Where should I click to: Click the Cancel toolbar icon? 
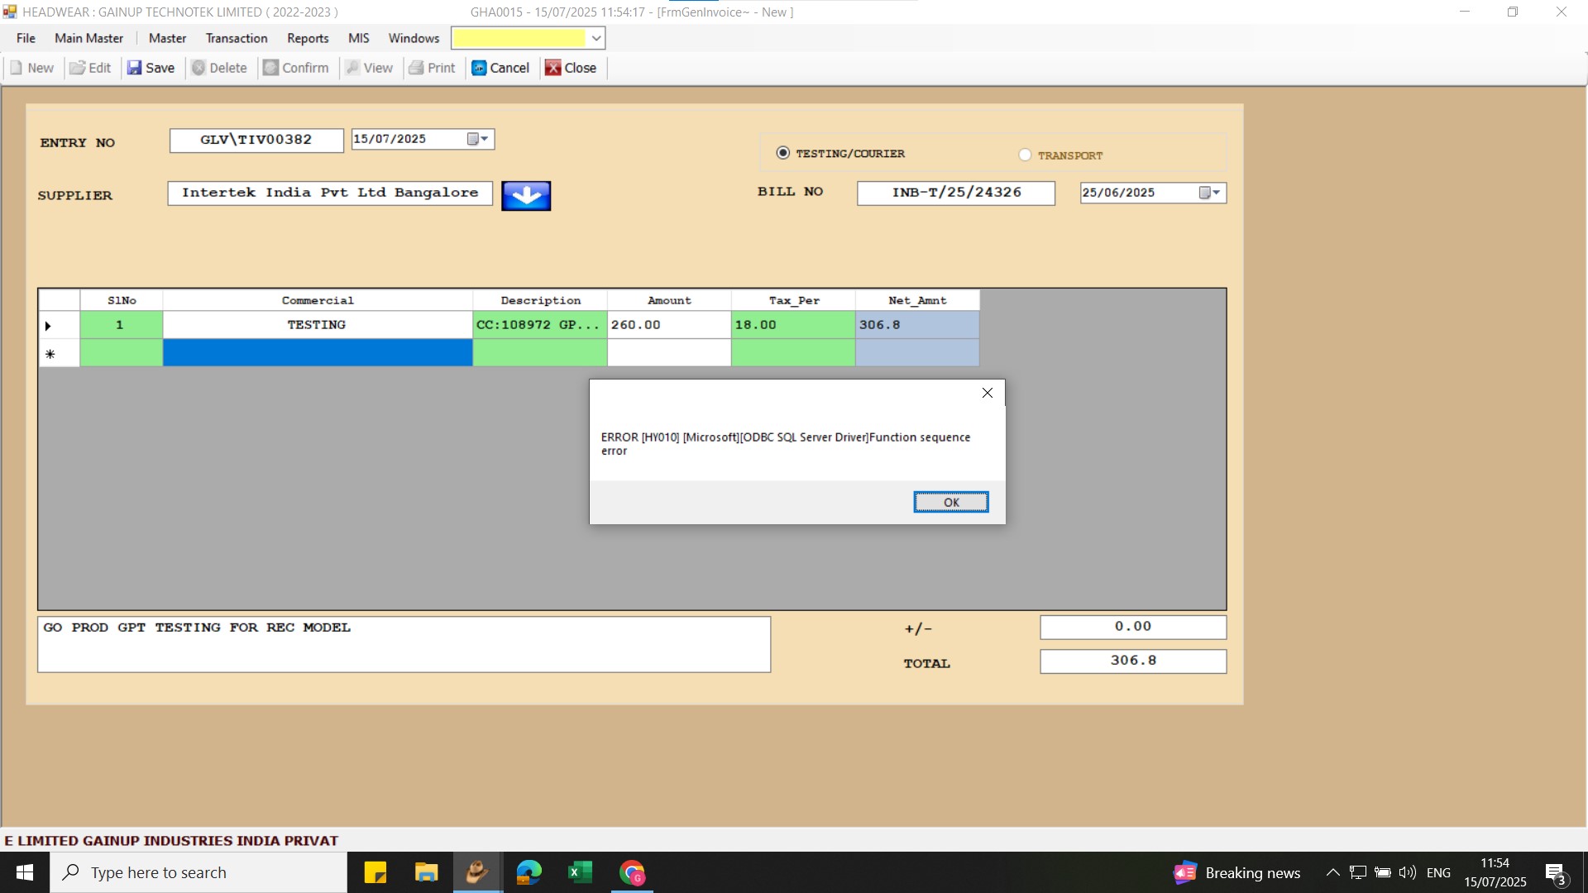479,68
